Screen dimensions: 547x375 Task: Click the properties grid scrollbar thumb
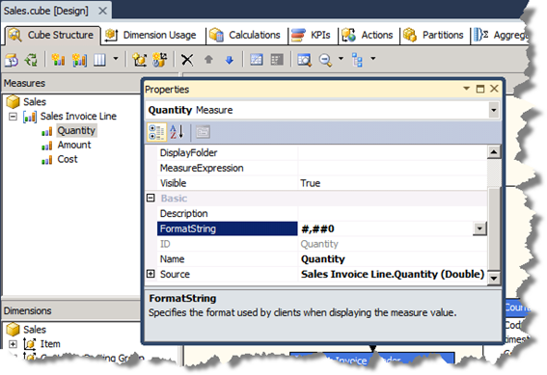[494, 228]
